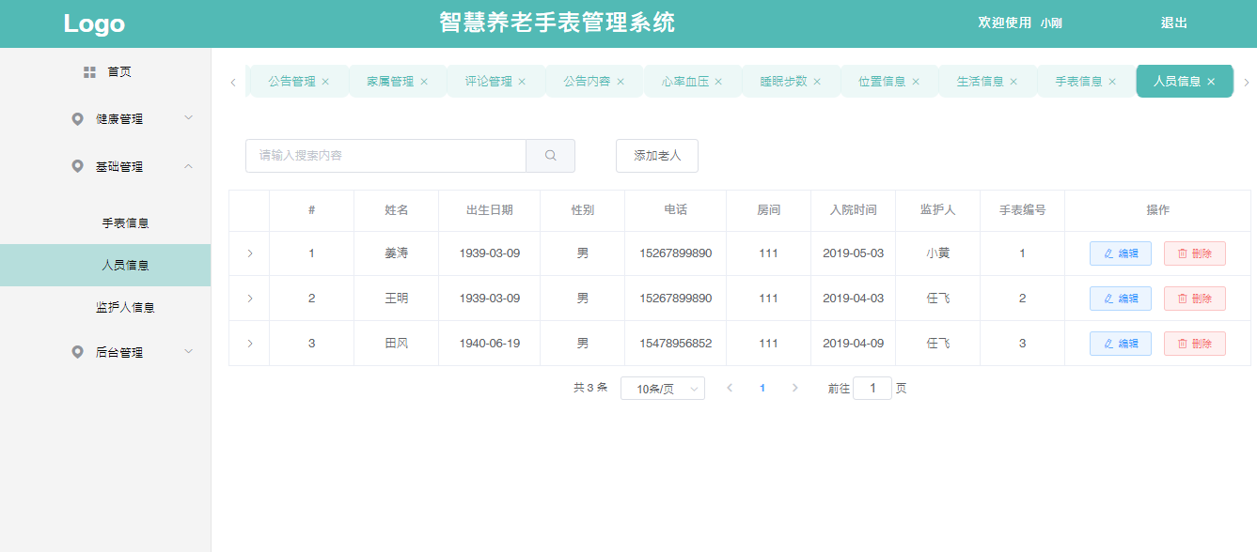Close the 人员信息 tab

coord(1211,82)
